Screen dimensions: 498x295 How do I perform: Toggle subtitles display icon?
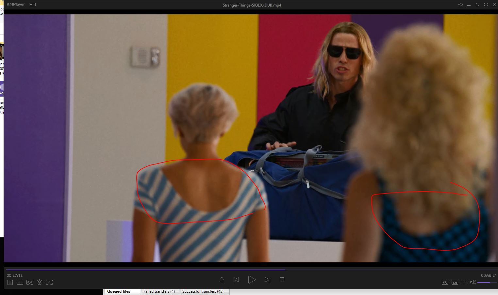(x=455, y=282)
